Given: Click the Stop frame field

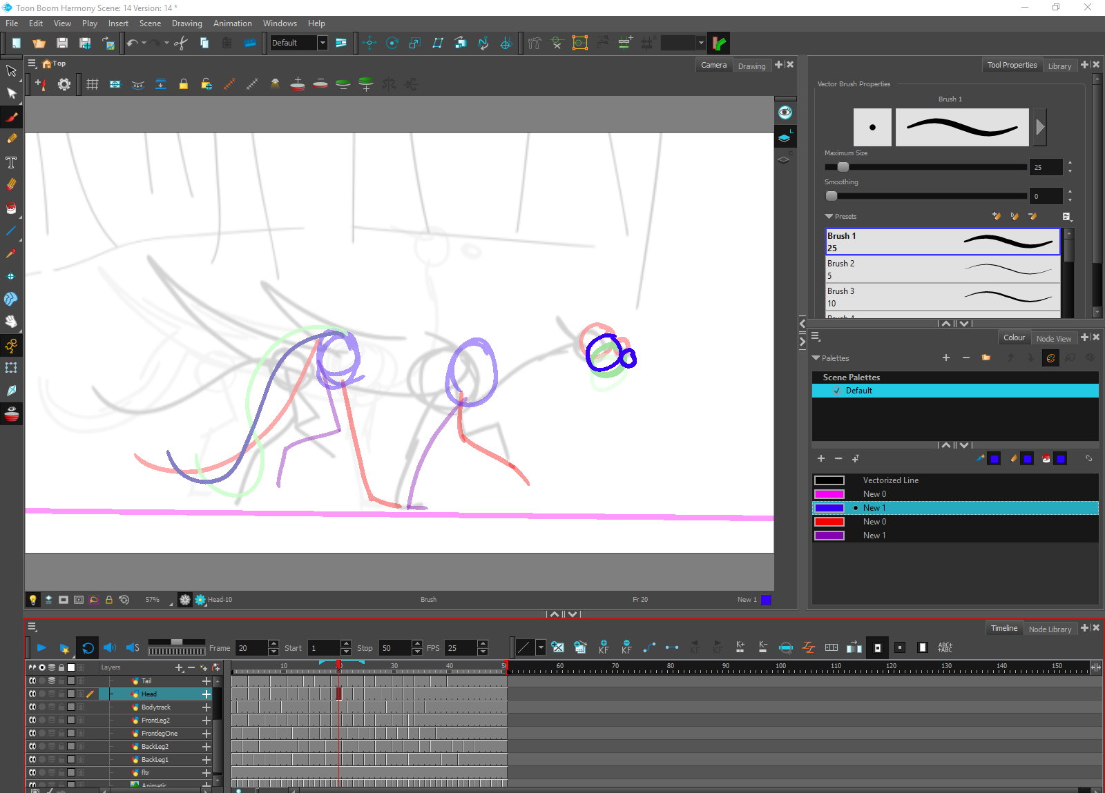Looking at the screenshot, I should (x=395, y=648).
